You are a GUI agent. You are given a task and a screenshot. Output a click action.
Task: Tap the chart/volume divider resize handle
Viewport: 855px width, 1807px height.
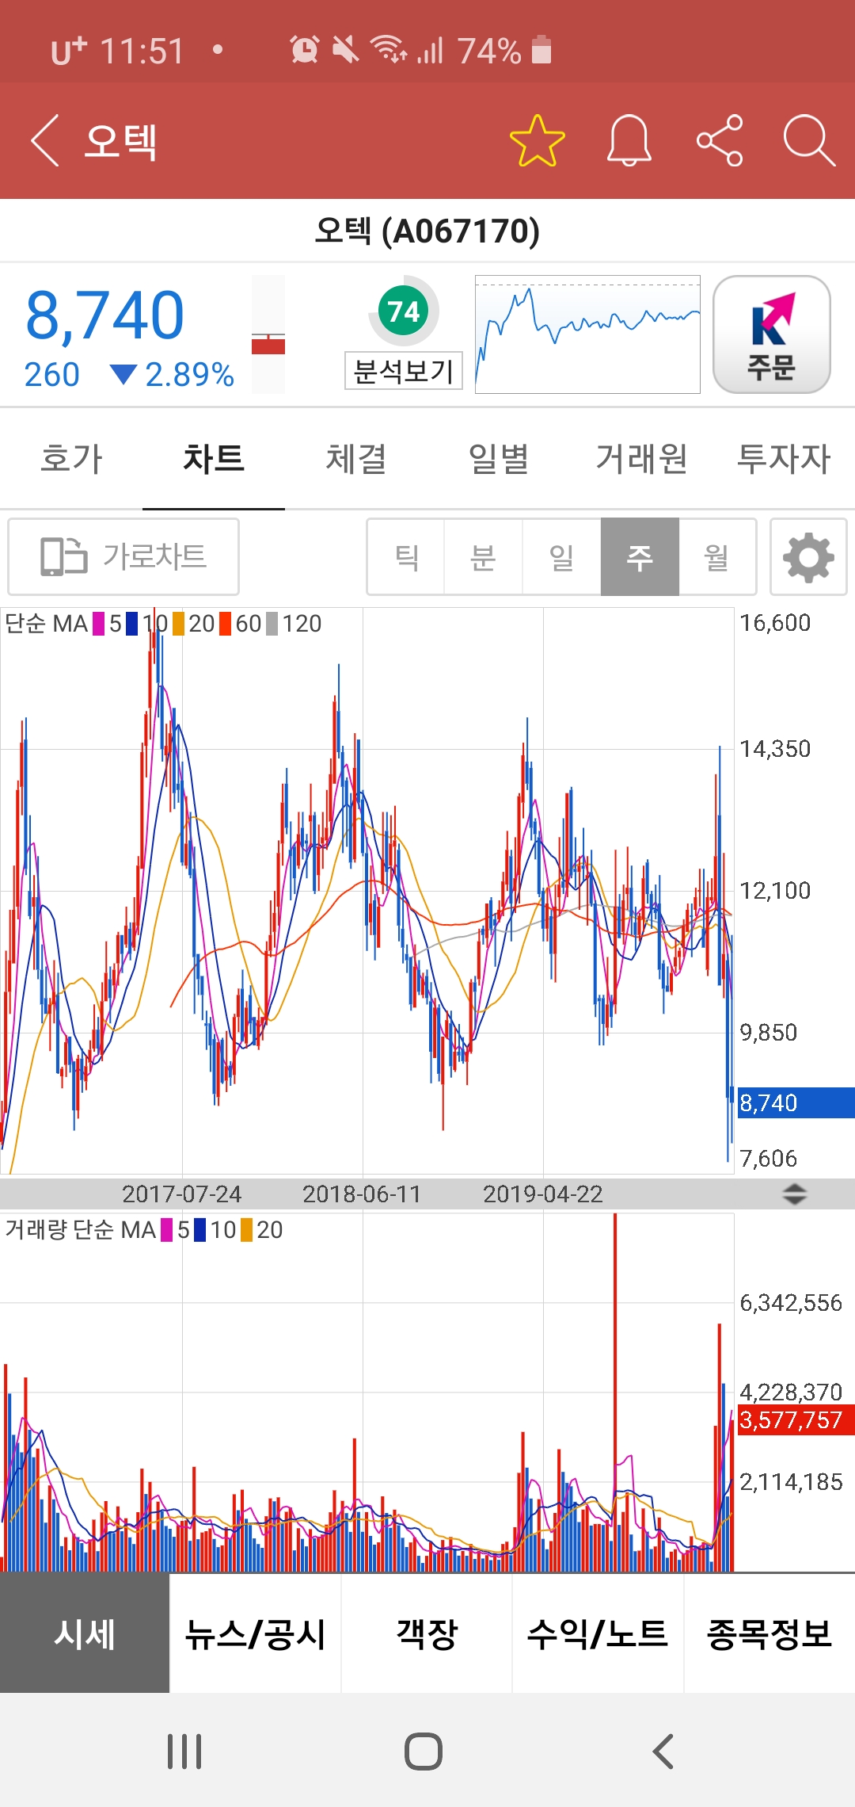(x=794, y=1194)
